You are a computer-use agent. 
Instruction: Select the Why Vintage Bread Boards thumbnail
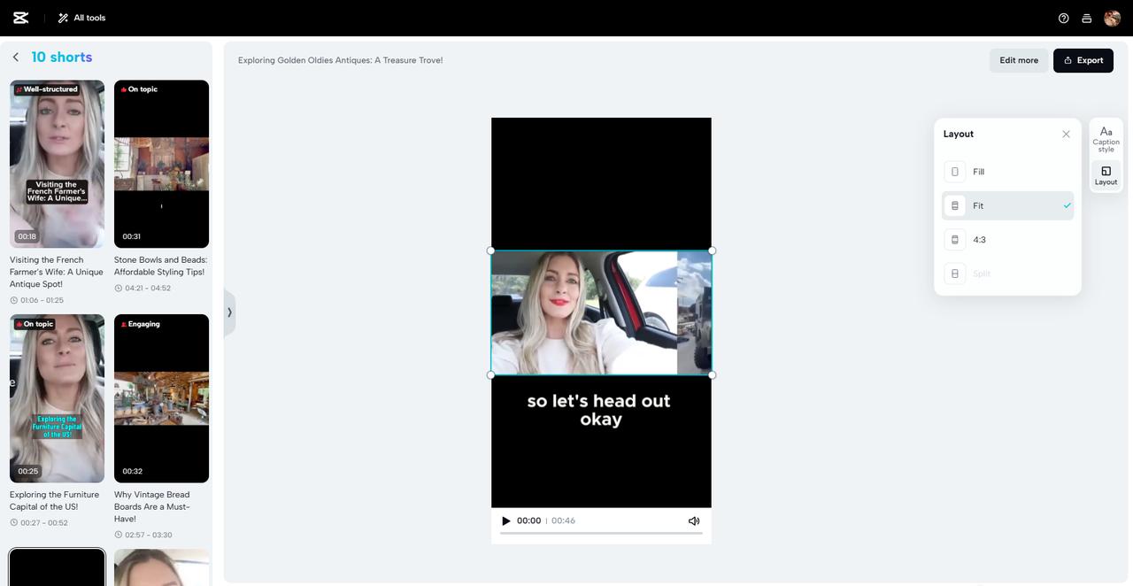tap(161, 398)
